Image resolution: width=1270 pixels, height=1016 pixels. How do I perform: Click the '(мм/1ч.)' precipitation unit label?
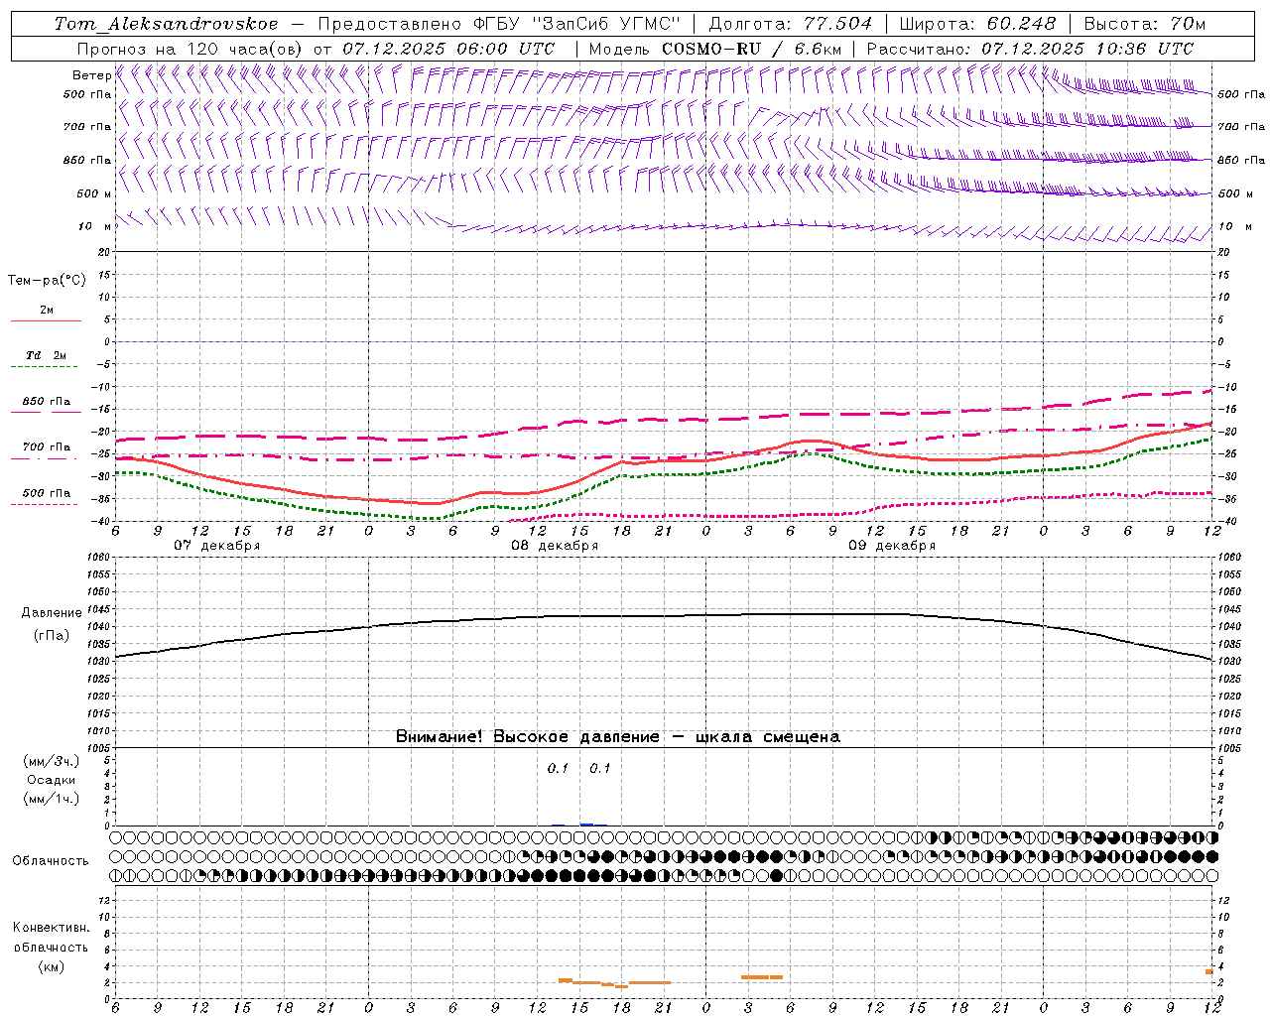tap(52, 799)
